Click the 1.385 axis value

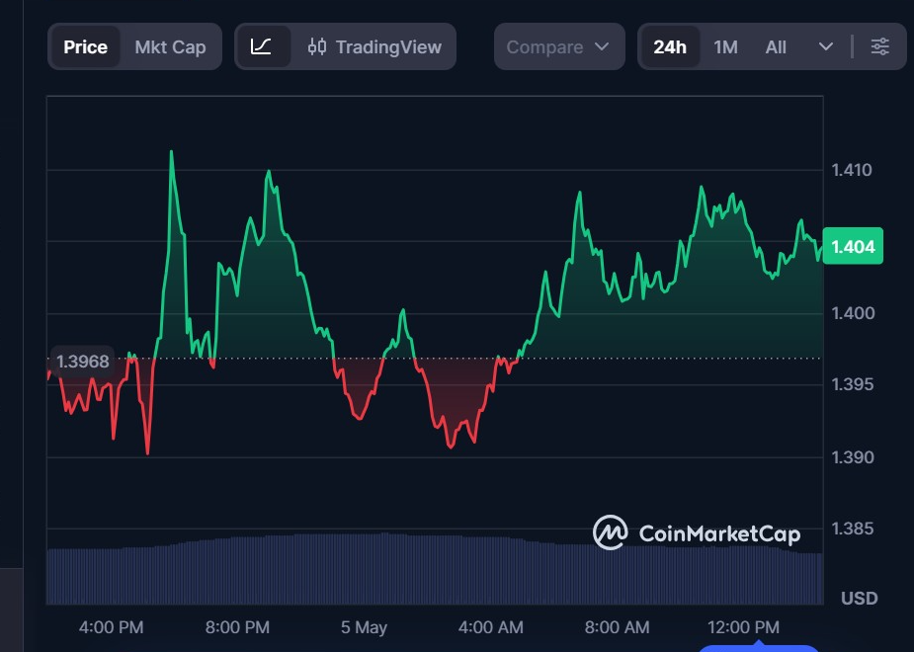point(852,530)
